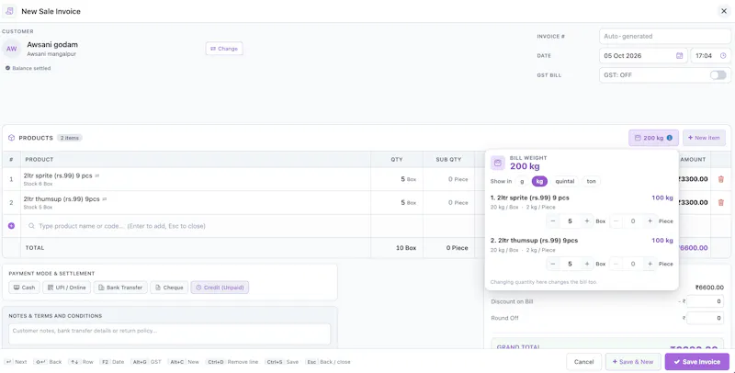The image size is (735, 373).
Task: Decrease thumsup Box quantity in weight popup
Action: (553, 264)
